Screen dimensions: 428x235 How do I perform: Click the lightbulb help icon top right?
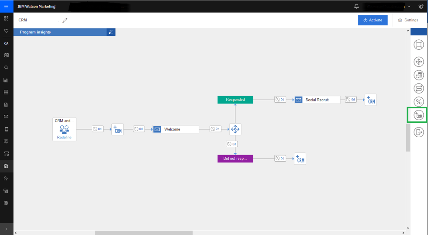click(x=421, y=6)
